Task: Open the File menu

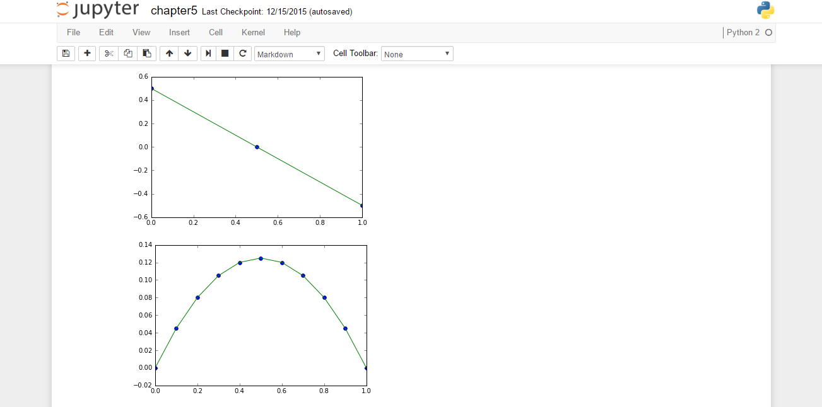Action: [x=73, y=32]
